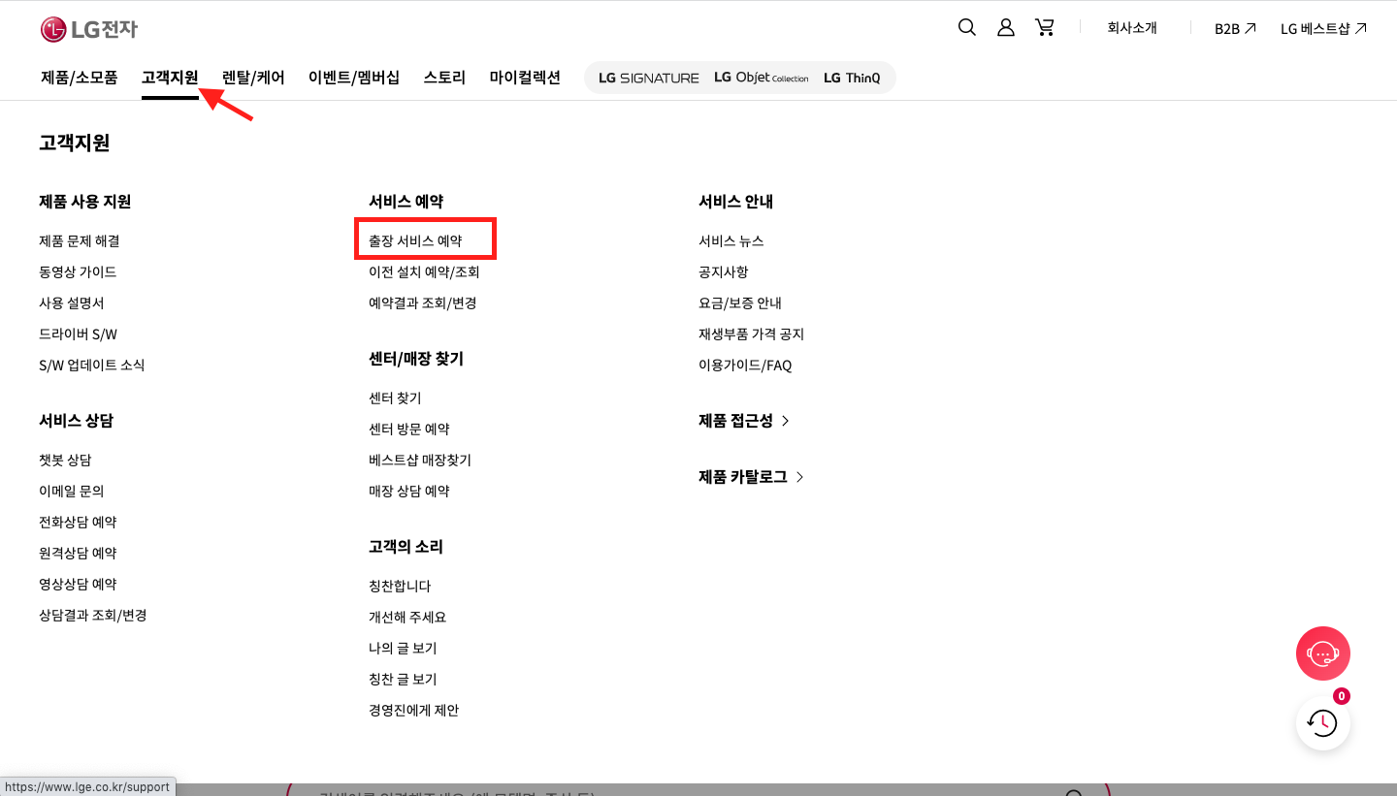Click 고객의 소리 section heading
1397x796 pixels.
tap(406, 547)
